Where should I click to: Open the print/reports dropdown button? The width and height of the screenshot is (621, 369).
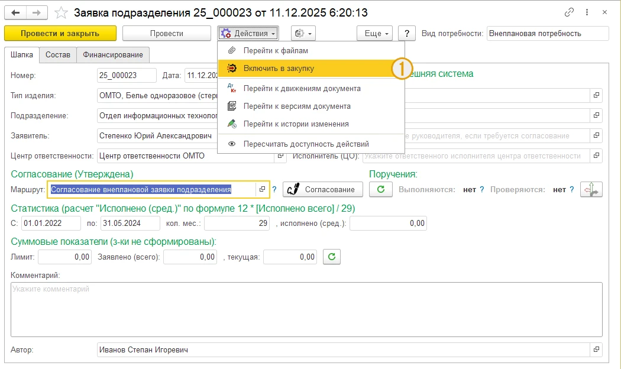pyautogui.click(x=303, y=34)
